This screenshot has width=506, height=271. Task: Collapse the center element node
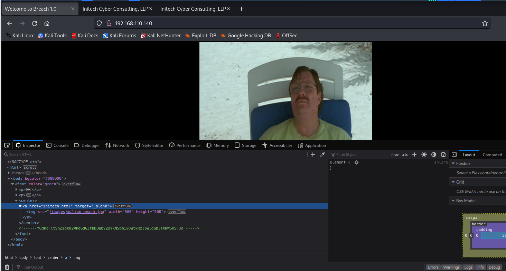[x=16, y=200]
